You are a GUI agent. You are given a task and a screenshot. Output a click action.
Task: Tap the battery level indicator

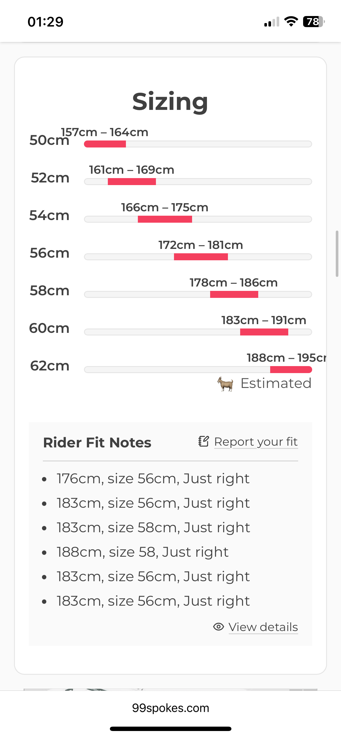coord(314,22)
